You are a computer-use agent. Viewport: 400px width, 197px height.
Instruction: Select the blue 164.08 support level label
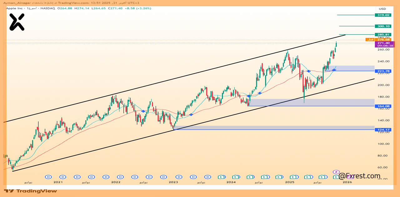[383, 106]
